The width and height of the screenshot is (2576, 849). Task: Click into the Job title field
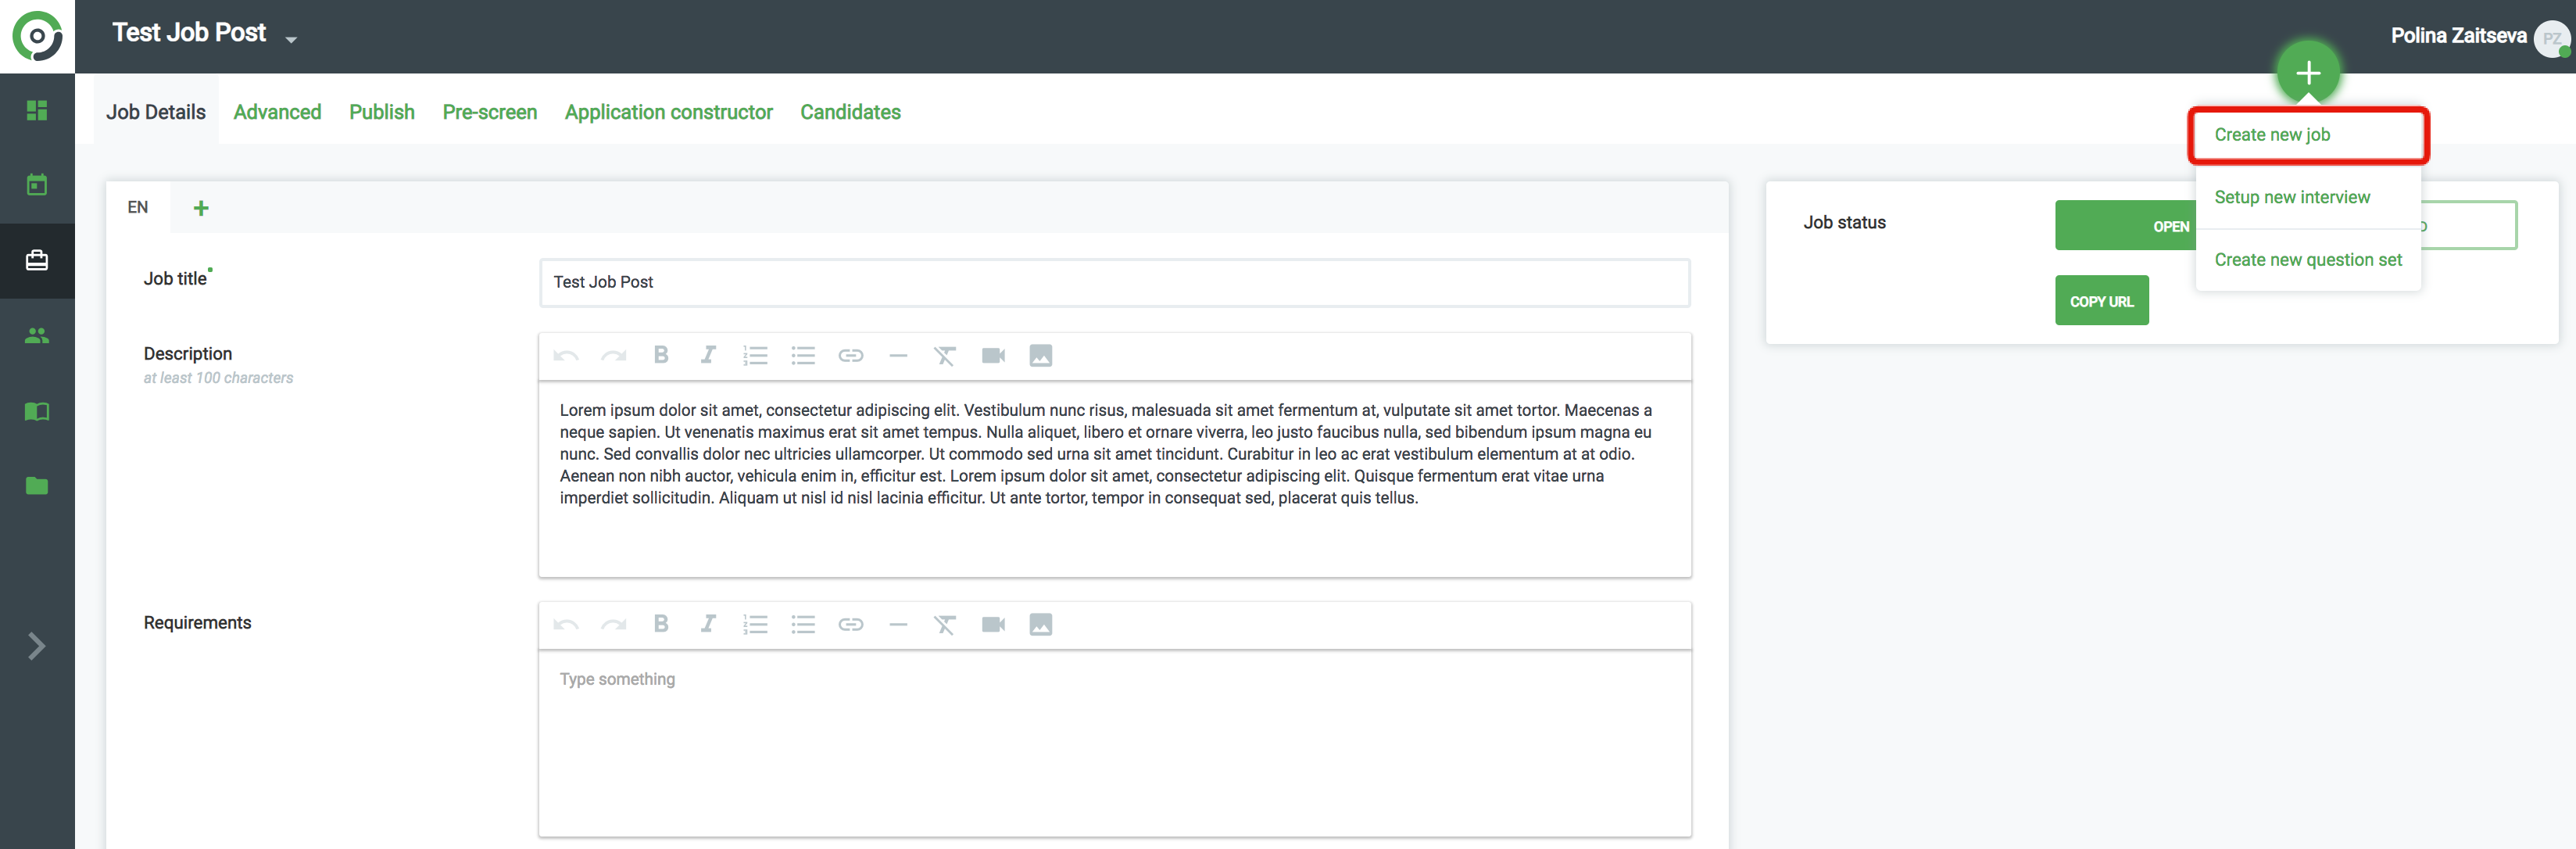[x=1113, y=282]
